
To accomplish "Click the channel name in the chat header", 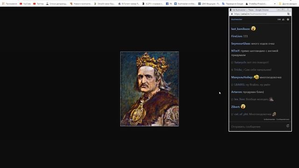I will coord(237,20).
